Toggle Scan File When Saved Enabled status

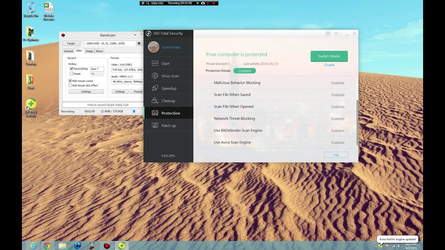(x=338, y=95)
